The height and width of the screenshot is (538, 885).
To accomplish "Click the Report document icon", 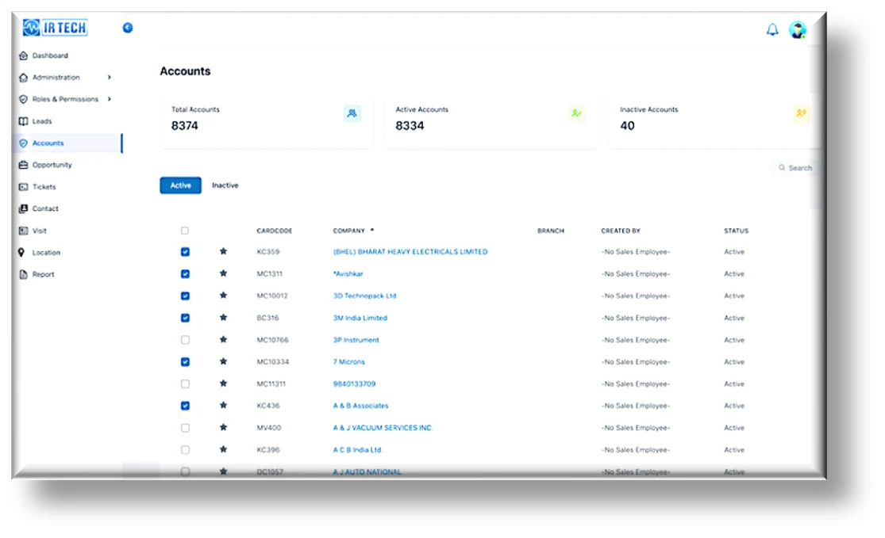I will tap(23, 274).
